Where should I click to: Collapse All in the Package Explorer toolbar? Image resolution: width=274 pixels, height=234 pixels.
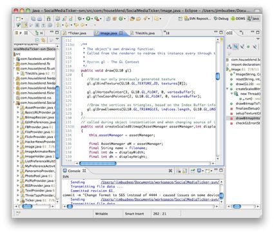pyautogui.click(x=37, y=40)
